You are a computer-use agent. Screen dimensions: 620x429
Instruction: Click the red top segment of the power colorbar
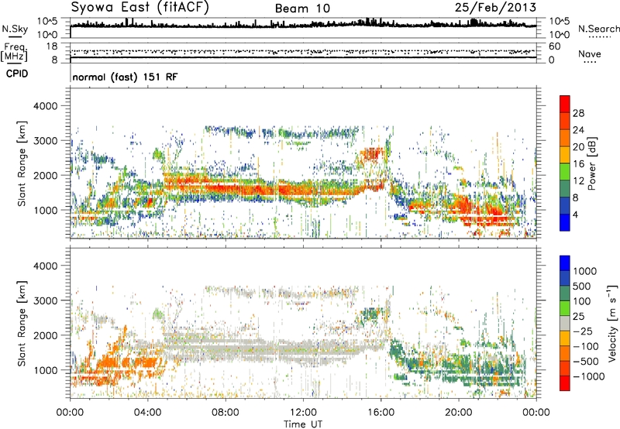pos(565,104)
